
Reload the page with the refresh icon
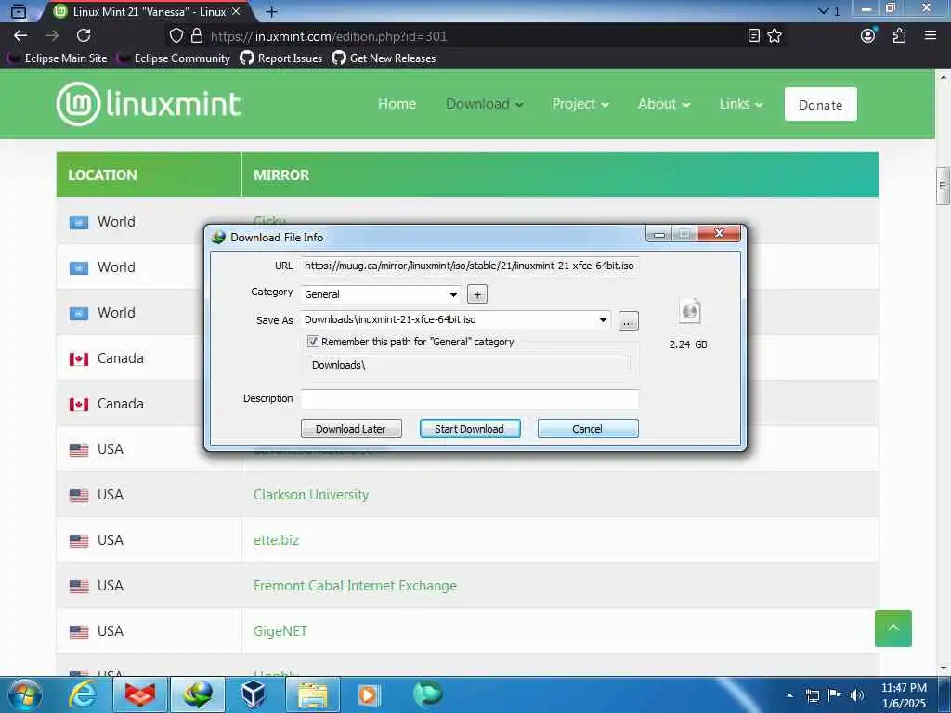click(84, 36)
